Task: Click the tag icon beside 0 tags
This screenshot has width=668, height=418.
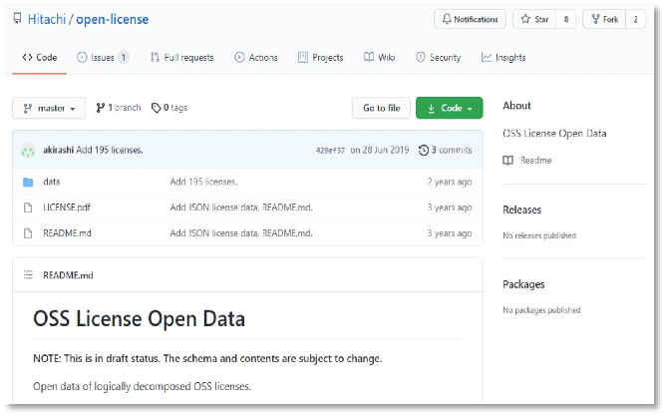Action: pos(157,108)
